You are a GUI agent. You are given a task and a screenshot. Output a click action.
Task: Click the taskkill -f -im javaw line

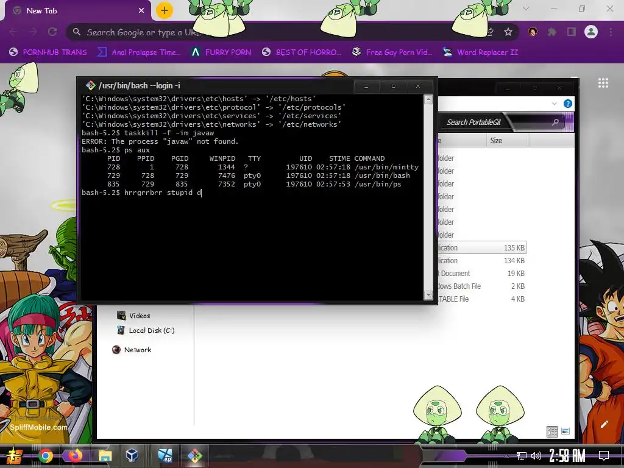point(148,133)
